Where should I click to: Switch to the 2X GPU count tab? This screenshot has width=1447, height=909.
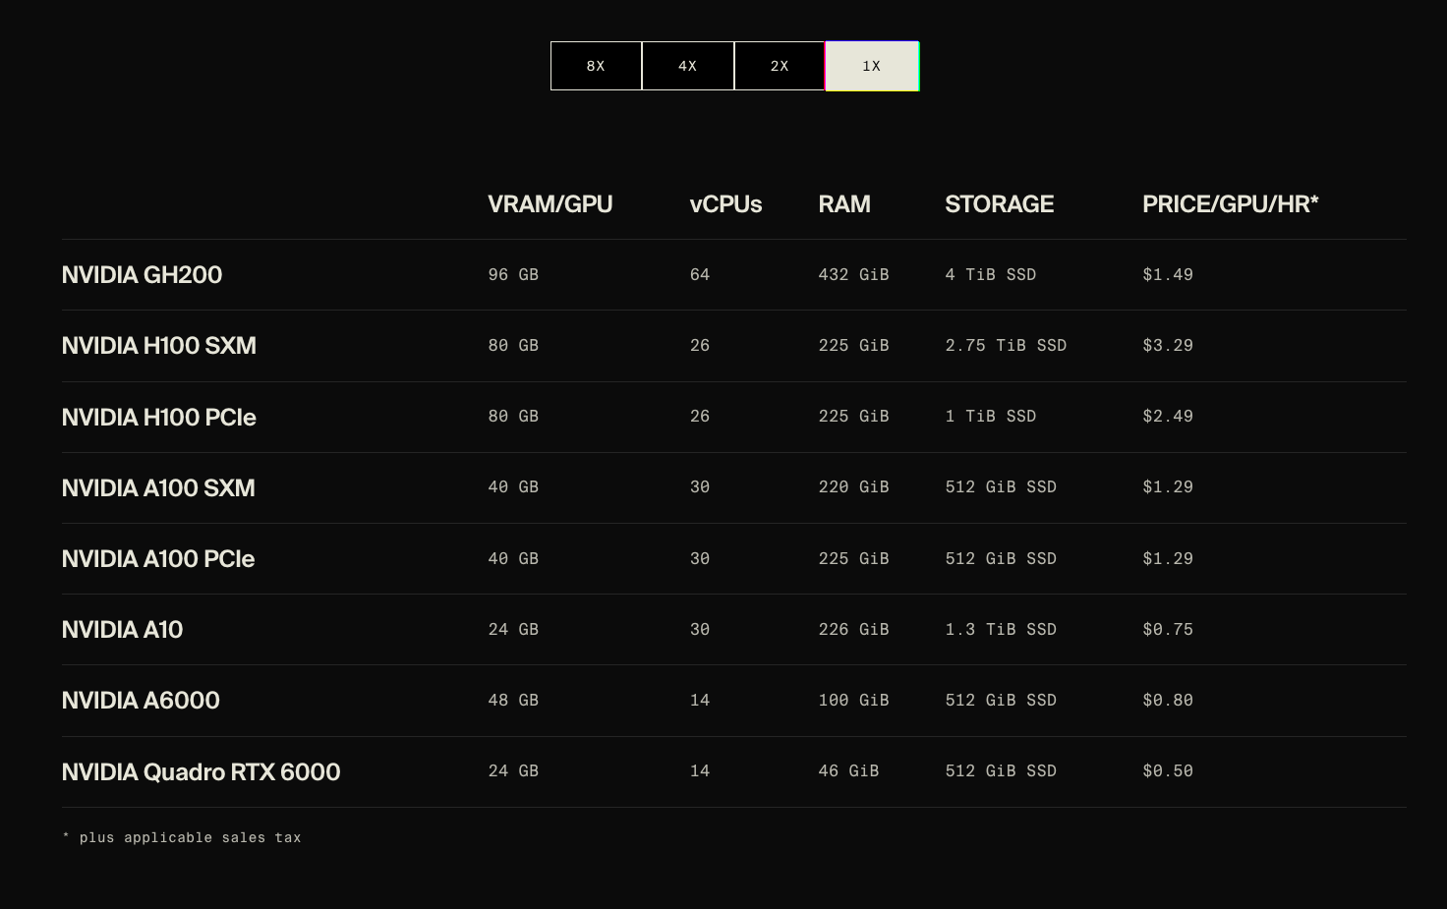(780, 66)
